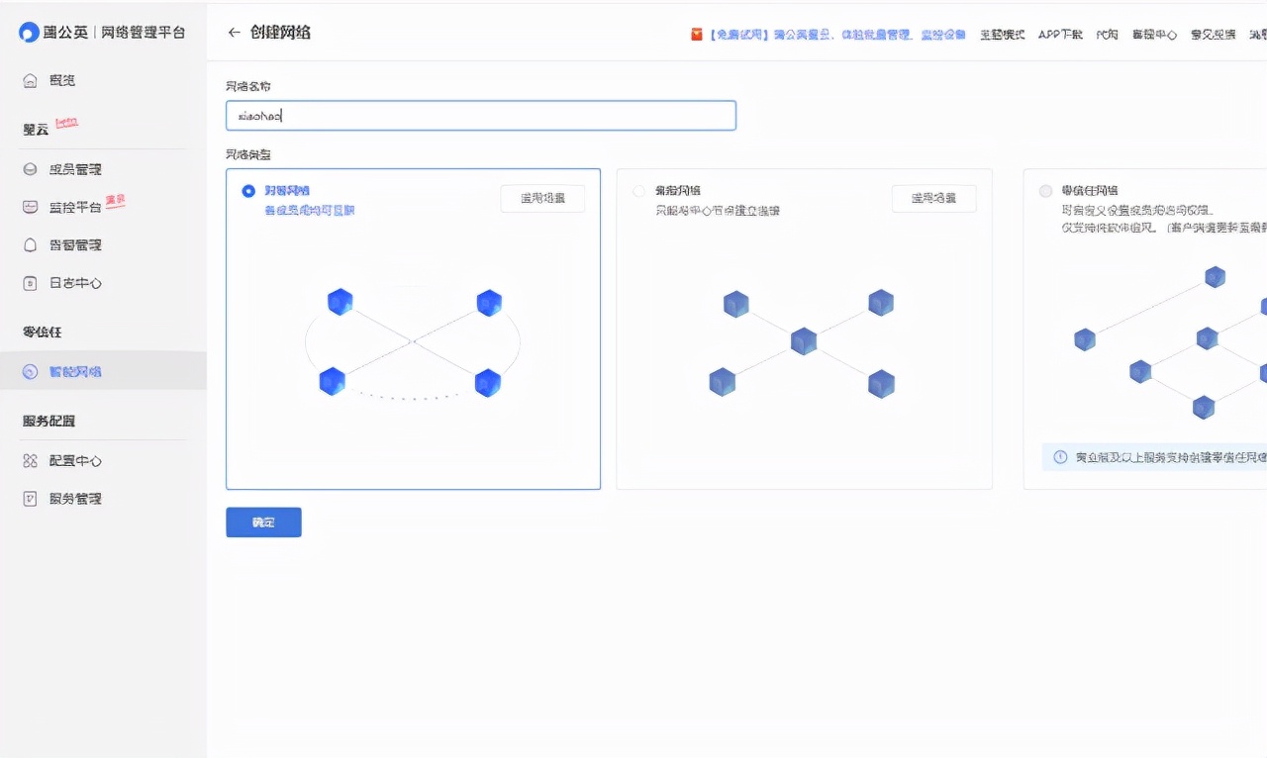Image resolution: width=1267 pixels, height=758 pixels.
Task: Click inside the network name input field
Action: (481, 116)
